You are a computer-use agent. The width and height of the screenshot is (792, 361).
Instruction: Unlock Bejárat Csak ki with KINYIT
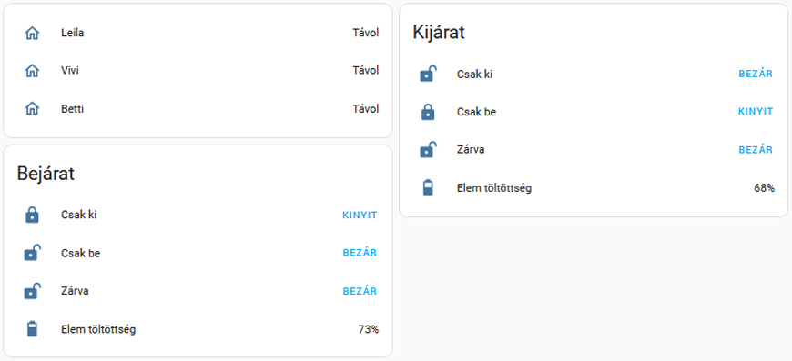[360, 216]
